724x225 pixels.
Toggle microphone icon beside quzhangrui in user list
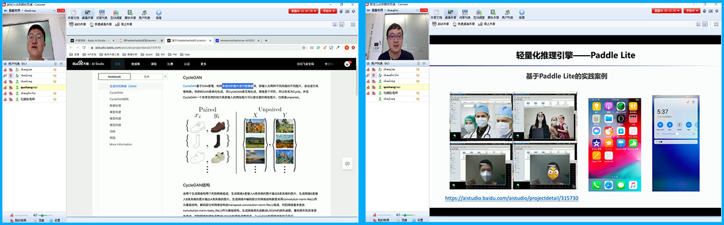5,87
